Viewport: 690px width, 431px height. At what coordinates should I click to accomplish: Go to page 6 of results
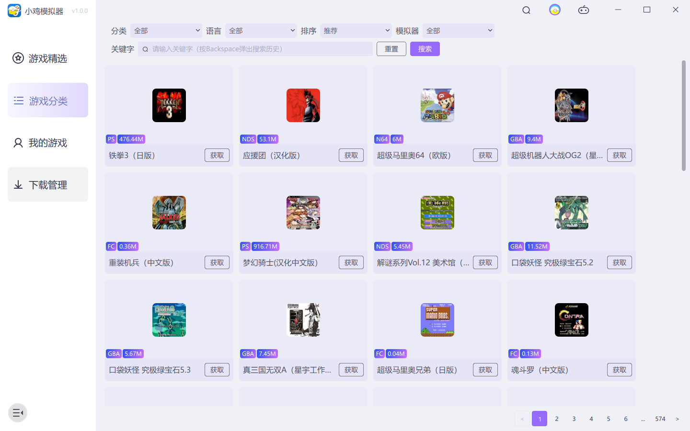tap(626, 419)
